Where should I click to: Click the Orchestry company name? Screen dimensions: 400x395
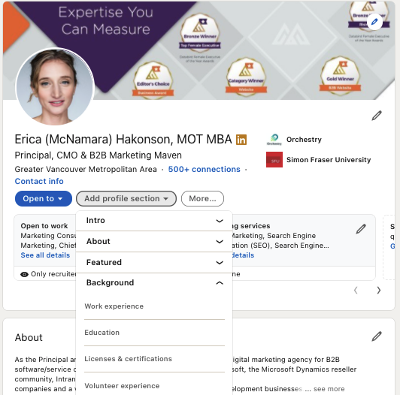[x=304, y=140]
